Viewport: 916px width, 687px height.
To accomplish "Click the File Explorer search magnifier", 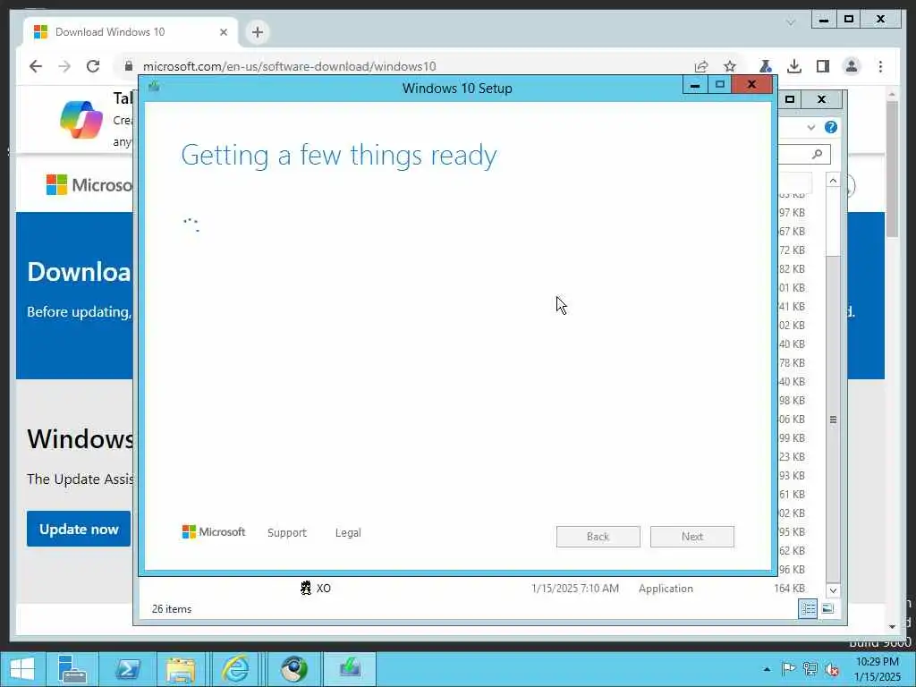I will click(818, 154).
